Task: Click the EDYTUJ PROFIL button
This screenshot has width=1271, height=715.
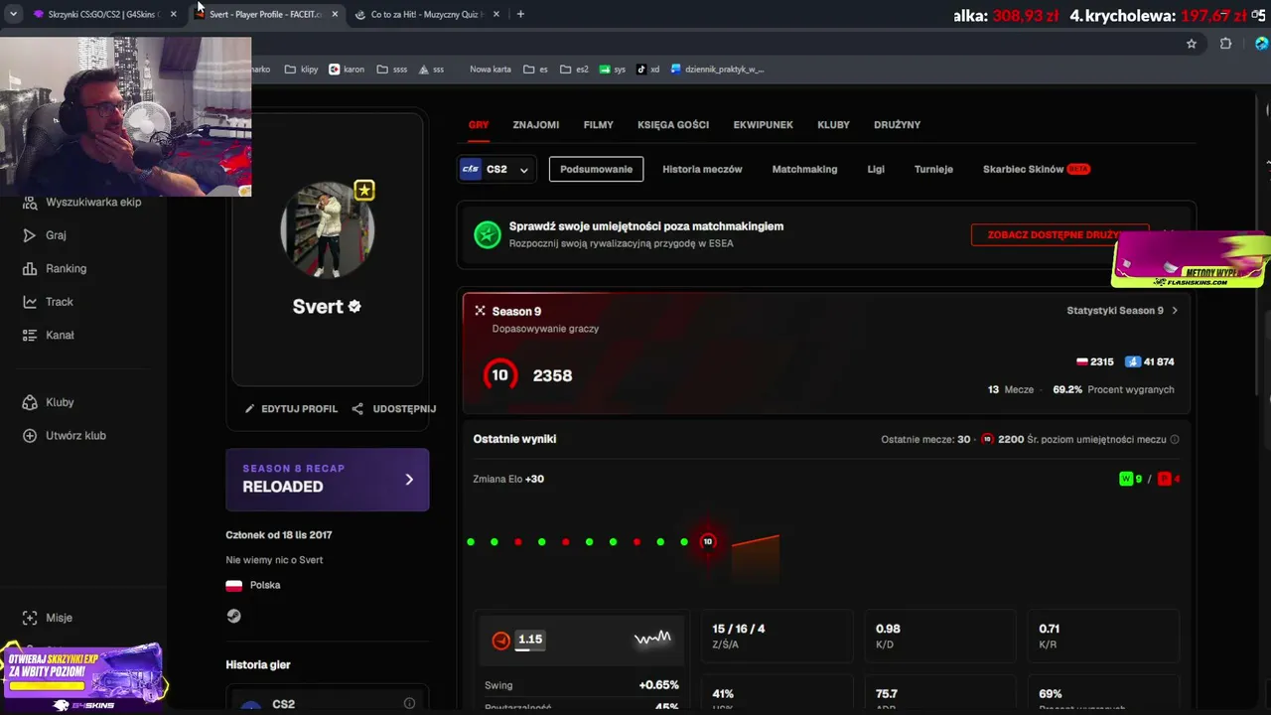Action: pyautogui.click(x=291, y=408)
